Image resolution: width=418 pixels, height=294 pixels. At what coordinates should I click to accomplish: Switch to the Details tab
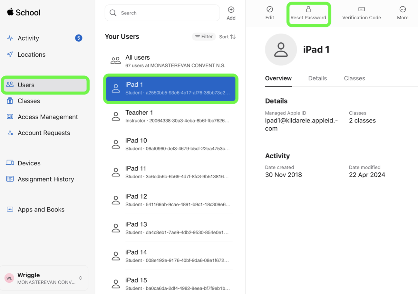(317, 78)
